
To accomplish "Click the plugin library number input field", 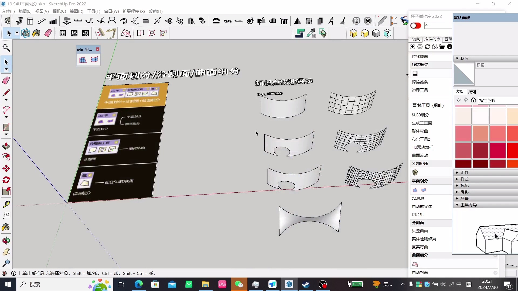I will coord(438,25).
